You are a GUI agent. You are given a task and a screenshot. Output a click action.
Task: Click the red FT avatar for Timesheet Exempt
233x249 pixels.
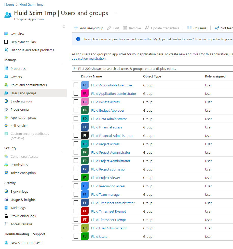point(85,211)
